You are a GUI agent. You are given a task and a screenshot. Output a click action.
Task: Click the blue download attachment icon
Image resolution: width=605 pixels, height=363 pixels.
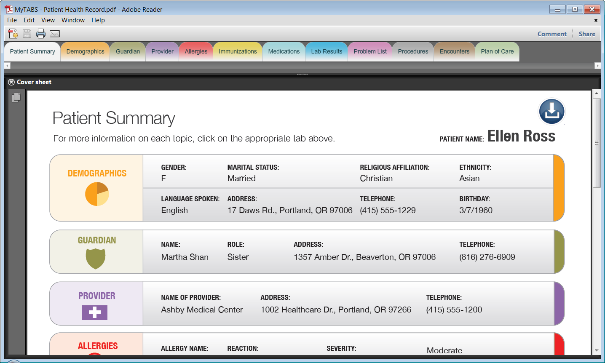(x=552, y=112)
